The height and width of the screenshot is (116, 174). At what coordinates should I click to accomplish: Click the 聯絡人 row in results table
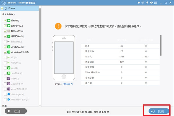[120, 57]
